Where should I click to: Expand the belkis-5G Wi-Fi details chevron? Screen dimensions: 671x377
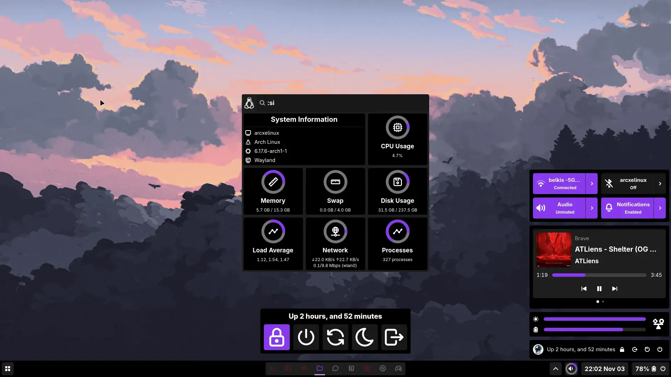592,183
